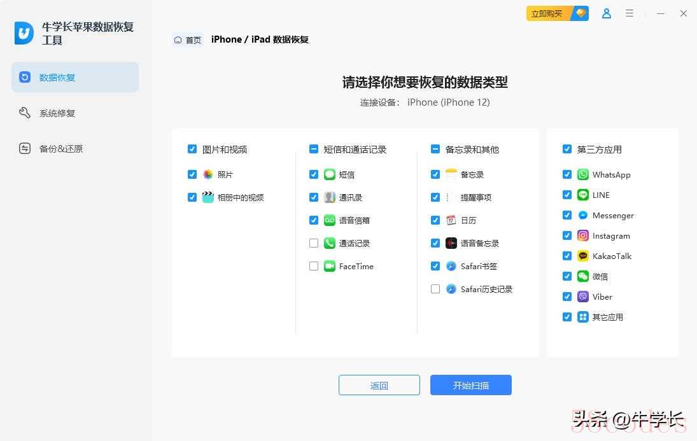This screenshot has height=441, width=697.
Task: Click the 备份&还原 sidebar icon
Action: click(25, 148)
